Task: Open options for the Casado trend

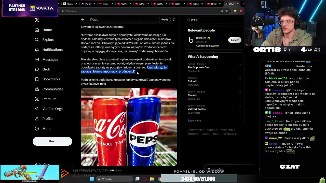Action: (240, 92)
